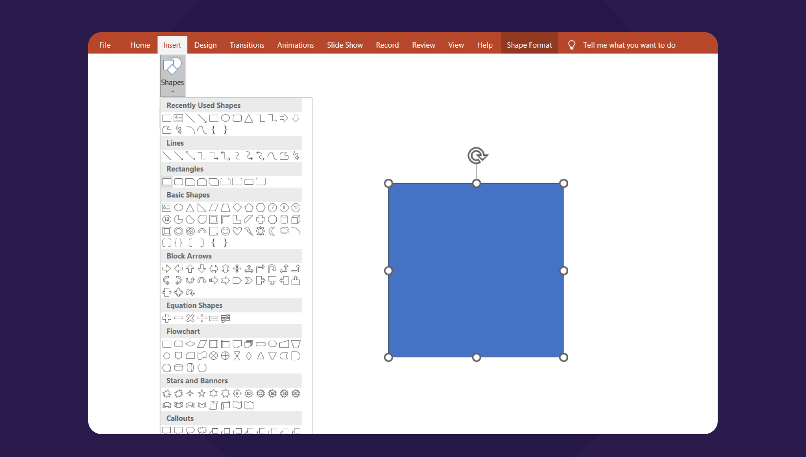Select the Smiley Face shape

pos(226,231)
